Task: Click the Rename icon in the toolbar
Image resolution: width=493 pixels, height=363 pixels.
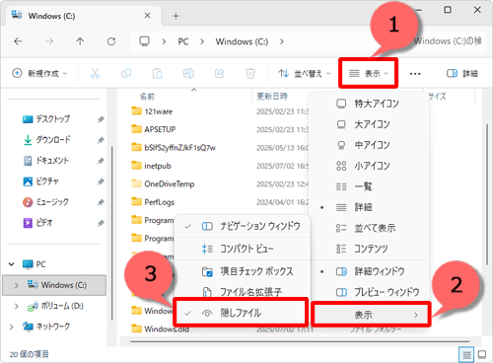Action: click(188, 73)
